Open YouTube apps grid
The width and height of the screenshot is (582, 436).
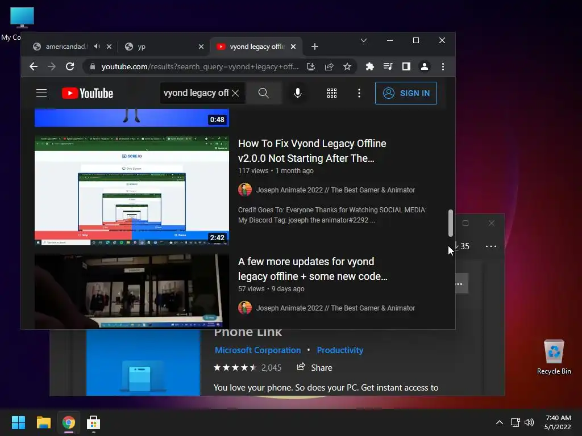point(332,93)
